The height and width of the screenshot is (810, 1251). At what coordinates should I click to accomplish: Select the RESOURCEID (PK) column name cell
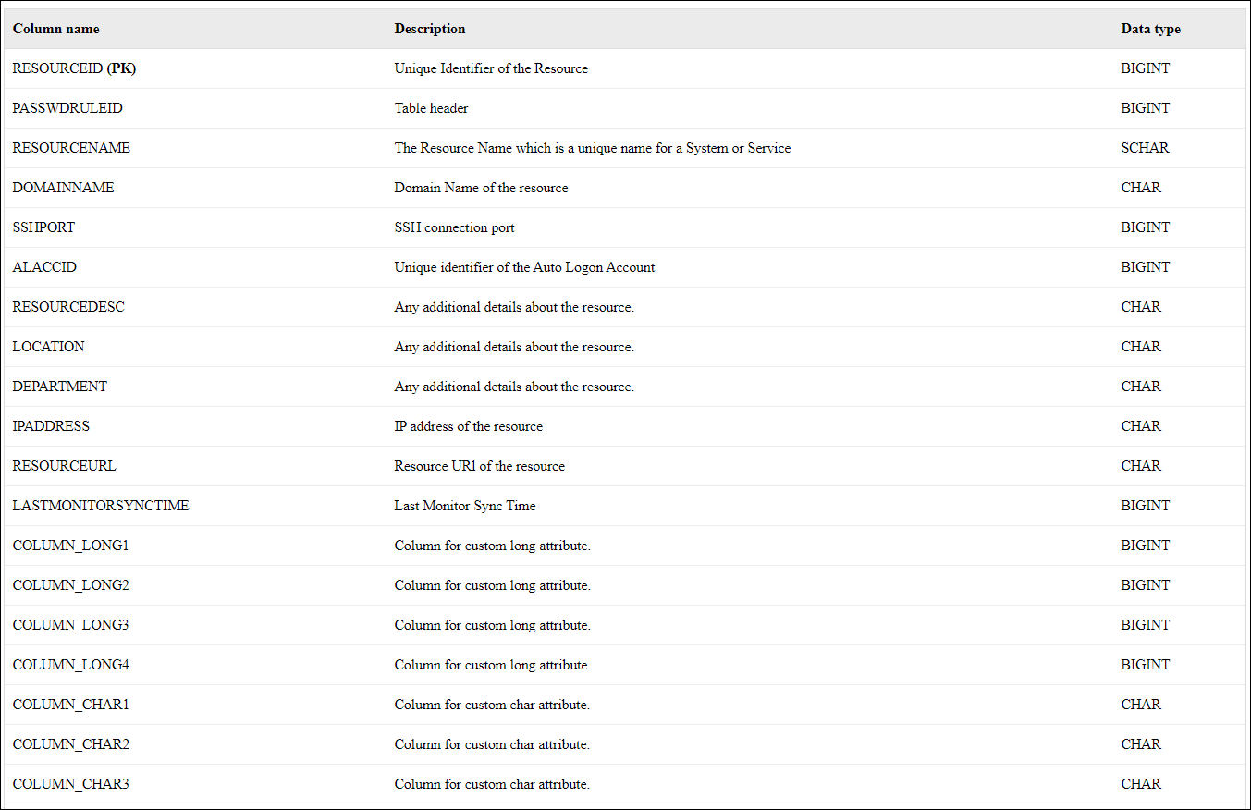(x=75, y=68)
